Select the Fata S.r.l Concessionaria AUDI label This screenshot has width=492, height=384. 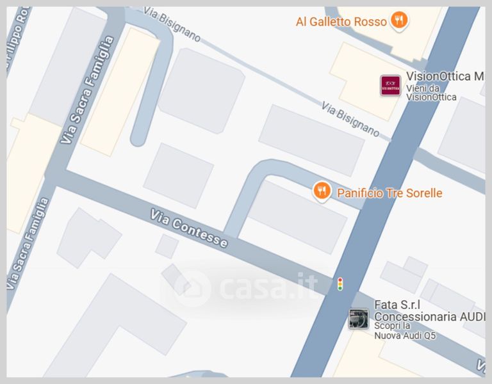[429, 310]
